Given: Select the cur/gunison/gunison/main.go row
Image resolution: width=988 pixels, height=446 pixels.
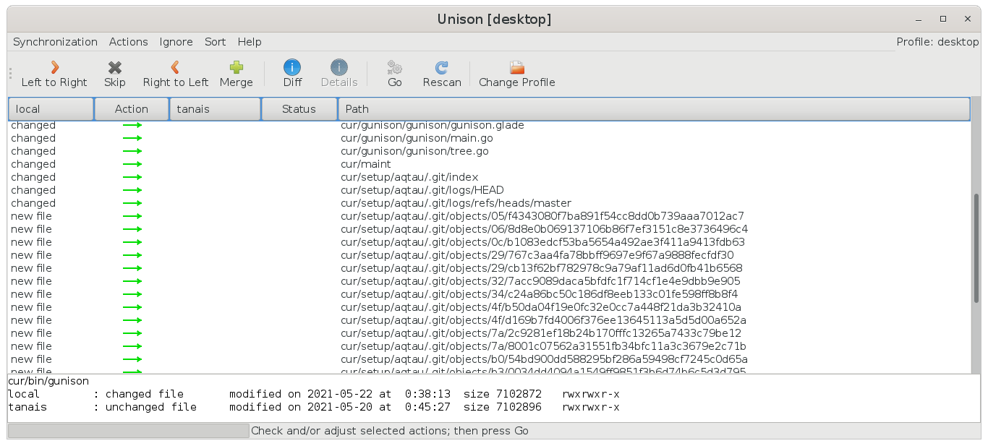Looking at the screenshot, I should click(489, 138).
